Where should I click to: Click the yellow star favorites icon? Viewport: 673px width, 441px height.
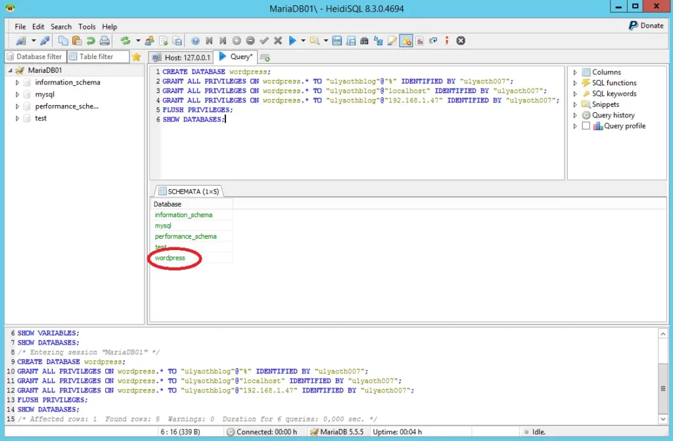[x=137, y=57]
